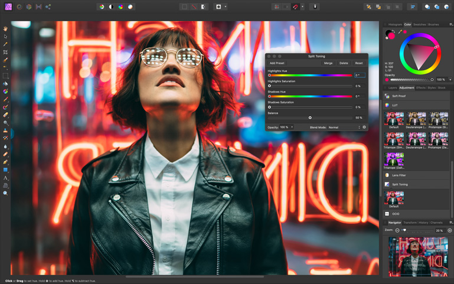The image size is (454, 284).
Task: Open the Blend Mode Normal dropdown
Action: coord(344,128)
